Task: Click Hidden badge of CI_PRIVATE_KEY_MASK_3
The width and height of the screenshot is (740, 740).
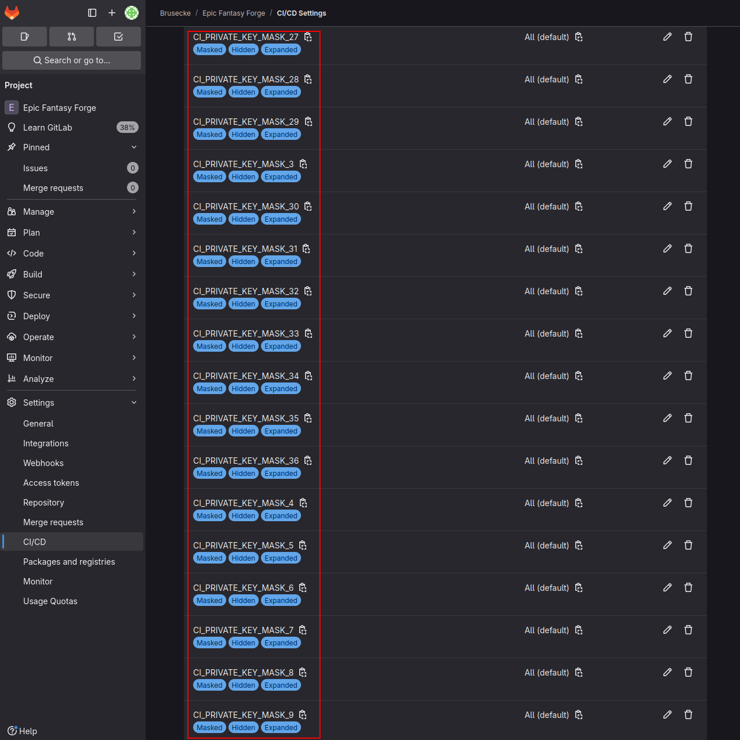Action: click(x=244, y=177)
